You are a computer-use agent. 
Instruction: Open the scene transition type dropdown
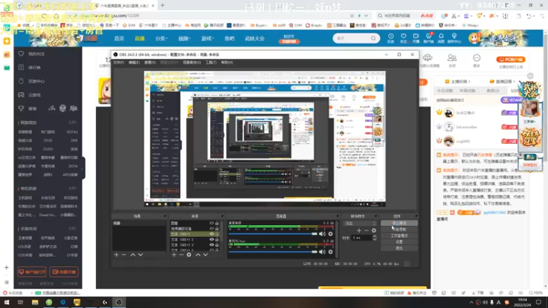tap(360, 223)
